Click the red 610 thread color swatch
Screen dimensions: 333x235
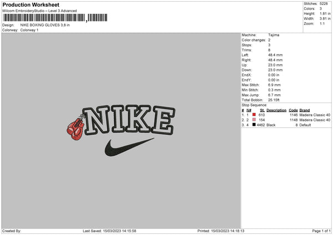(x=254, y=115)
